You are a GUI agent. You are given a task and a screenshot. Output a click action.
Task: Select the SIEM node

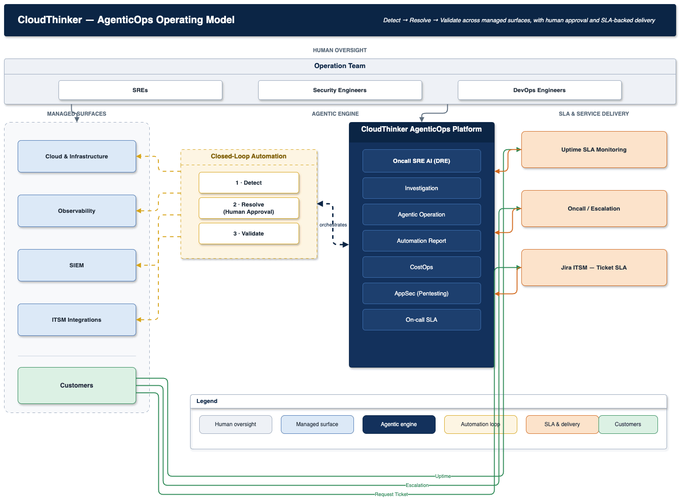77,265
